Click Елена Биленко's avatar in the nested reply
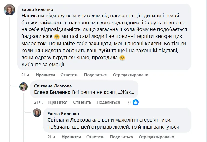This screenshot has width=207, height=142. [x=37, y=113]
